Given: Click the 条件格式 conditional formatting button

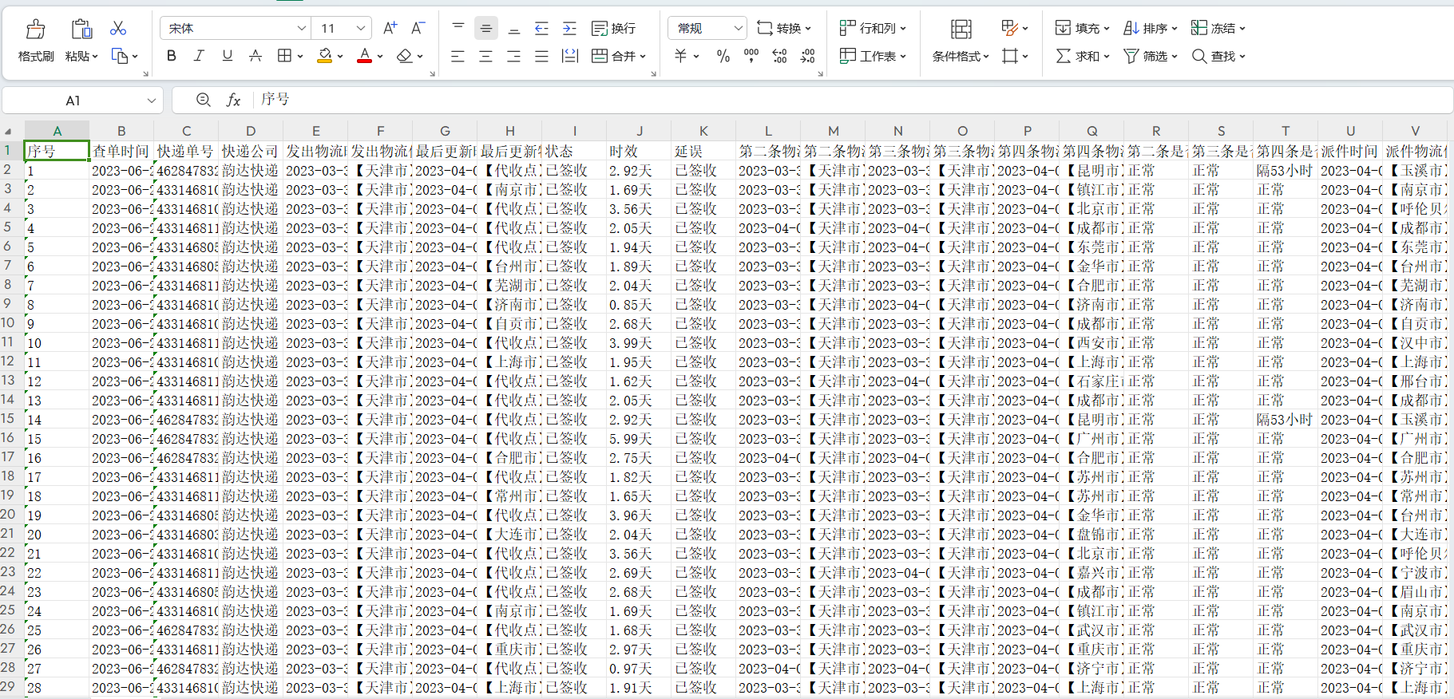Looking at the screenshot, I should click(961, 56).
